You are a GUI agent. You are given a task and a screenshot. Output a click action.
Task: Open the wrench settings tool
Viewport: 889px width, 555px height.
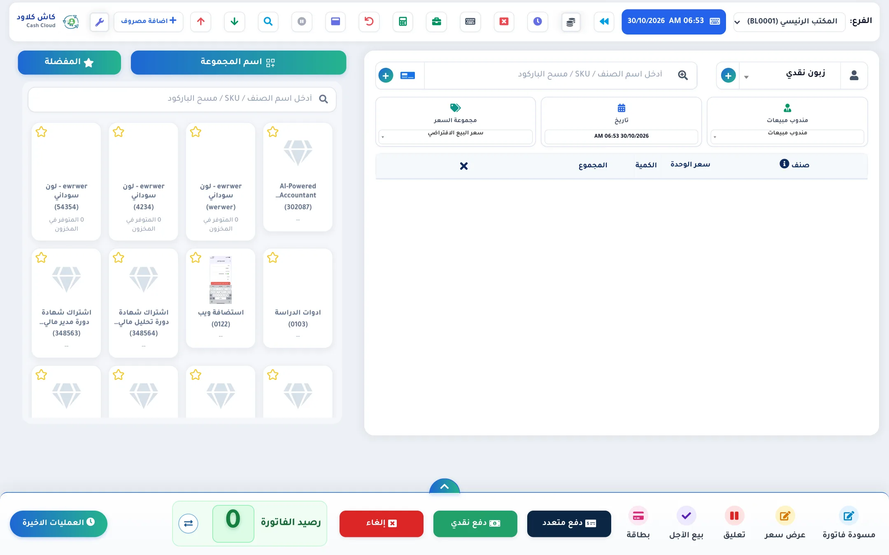pyautogui.click(x=99, y=22)
